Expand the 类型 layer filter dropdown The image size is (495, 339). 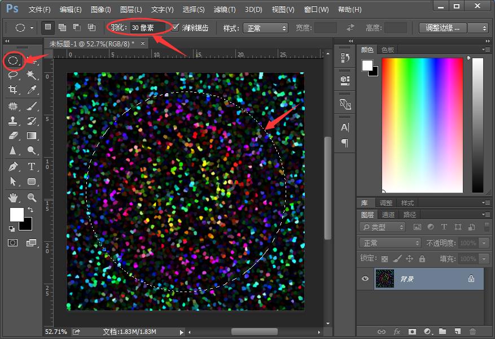click(x=383, y=227)
